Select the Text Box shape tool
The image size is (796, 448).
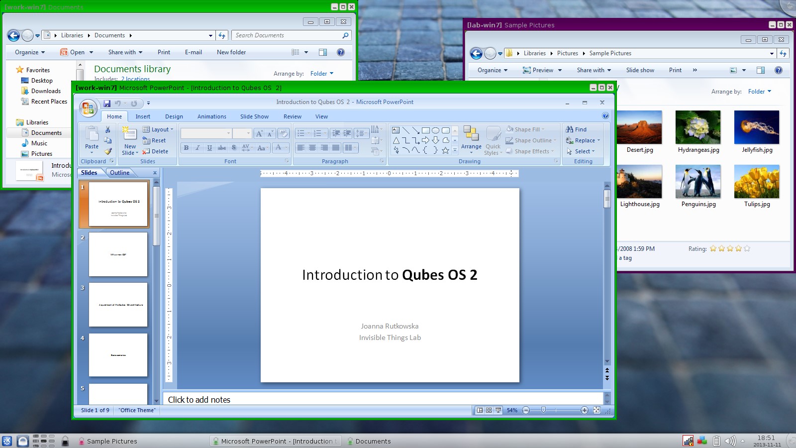click(396, 130)
